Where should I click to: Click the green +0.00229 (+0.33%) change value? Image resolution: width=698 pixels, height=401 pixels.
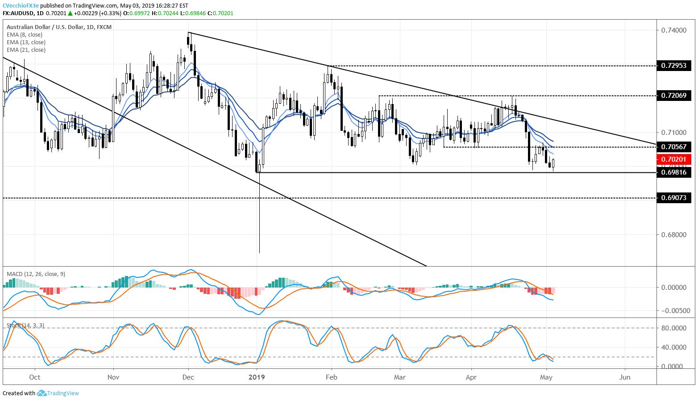point(98,13)
